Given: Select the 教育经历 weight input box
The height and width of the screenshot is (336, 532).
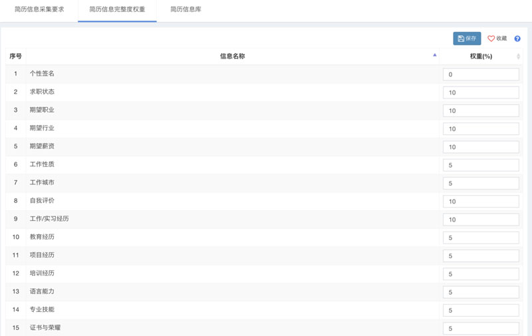Looking at the screenshot, I should coord(481,238).
